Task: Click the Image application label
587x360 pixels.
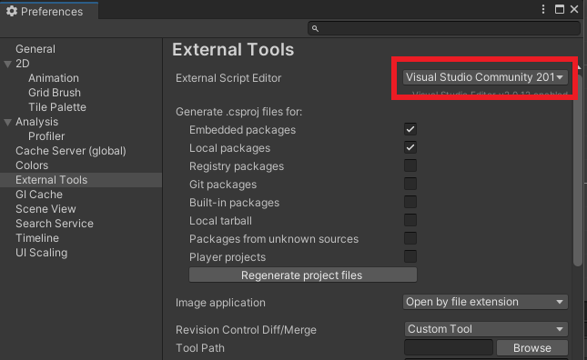Action: click(x=220, y=303)
